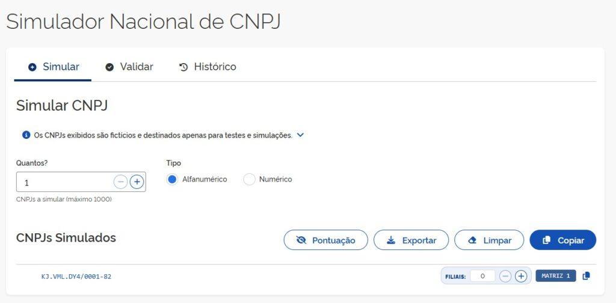Click the Filiais quantity input box

click(x=482, y=276)
